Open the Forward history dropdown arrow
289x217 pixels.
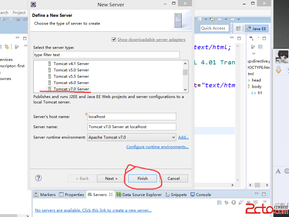pos(239,19)
